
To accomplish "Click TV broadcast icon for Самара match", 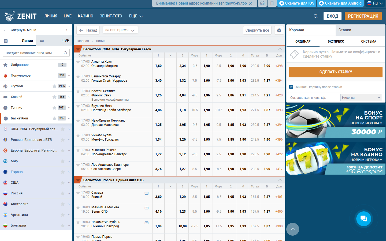I will click(147, 193).
